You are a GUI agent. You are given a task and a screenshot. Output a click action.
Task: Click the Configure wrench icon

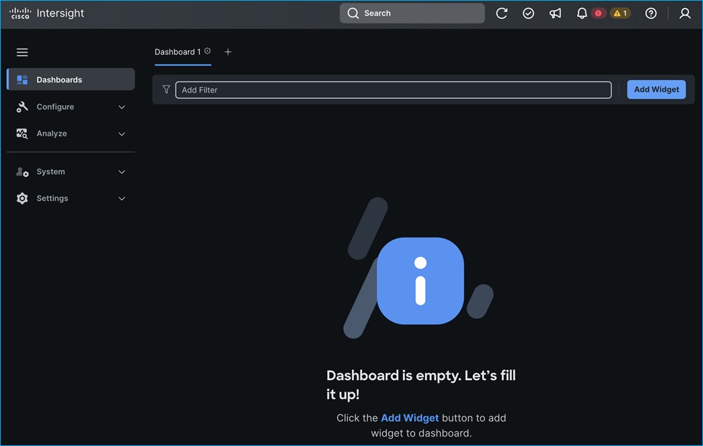click(22, 107)
